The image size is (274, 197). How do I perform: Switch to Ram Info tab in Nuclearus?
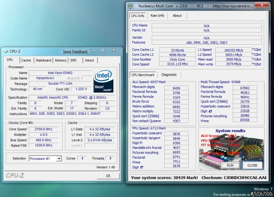click(x=157, y=16)
